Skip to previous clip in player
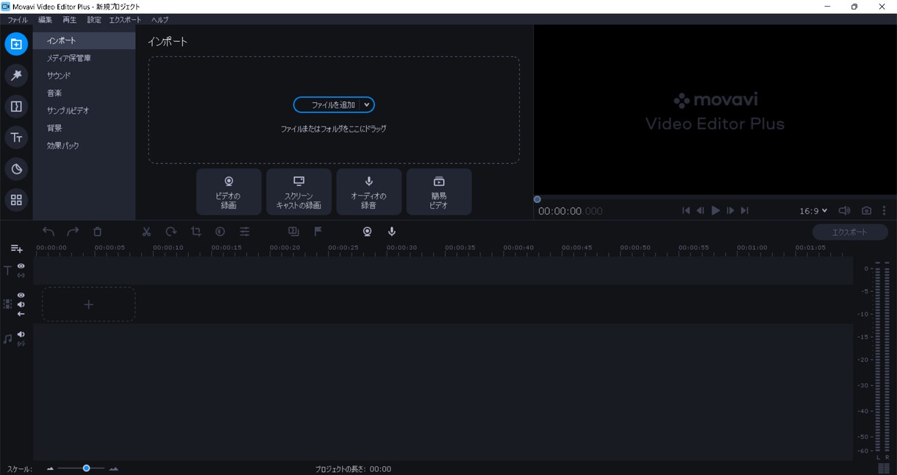897x475 pixels. (x=686, y=211)
